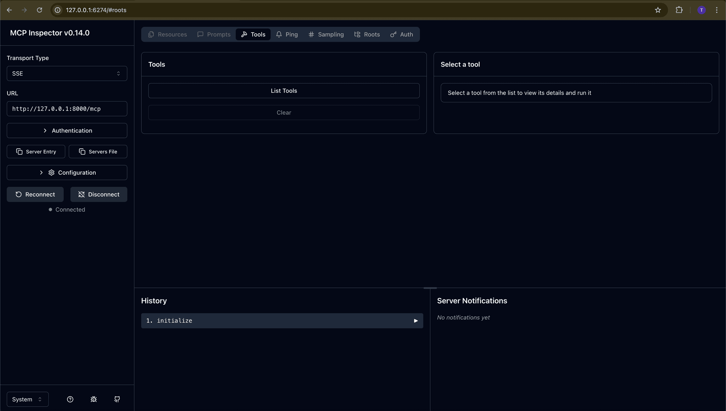Disconnect from the MCP server
The height and width of the screenshot is (411, 726).
click(99, 194)
